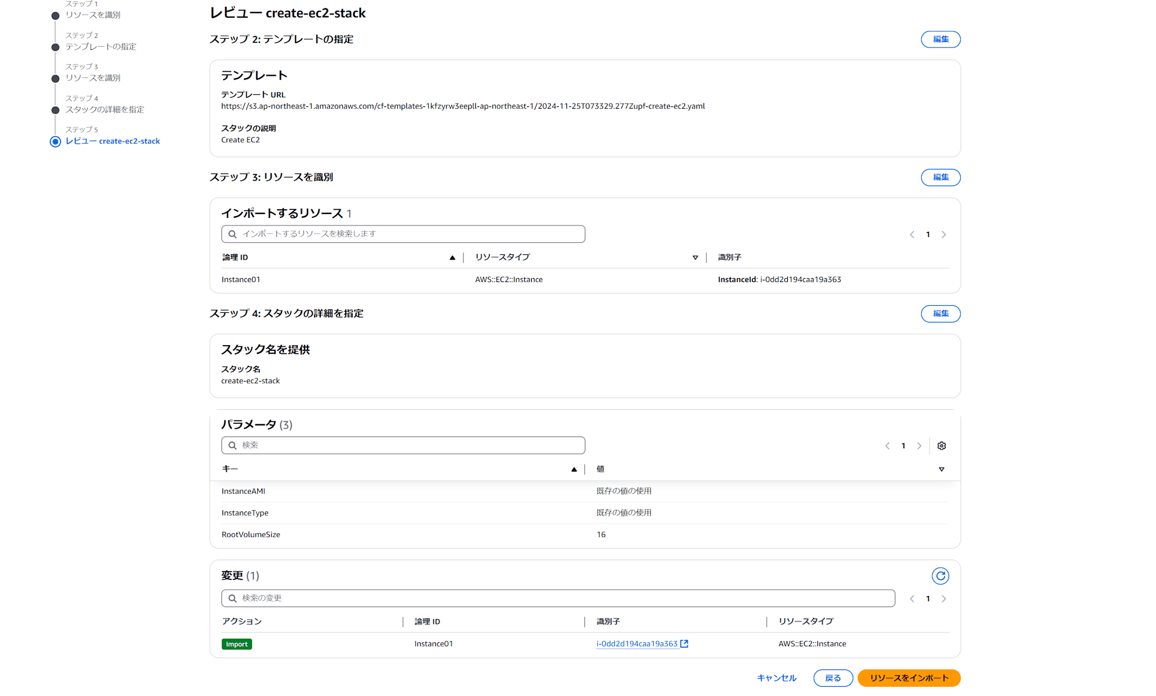
Task: Click the アクション column header
Action: coord(242,621)
